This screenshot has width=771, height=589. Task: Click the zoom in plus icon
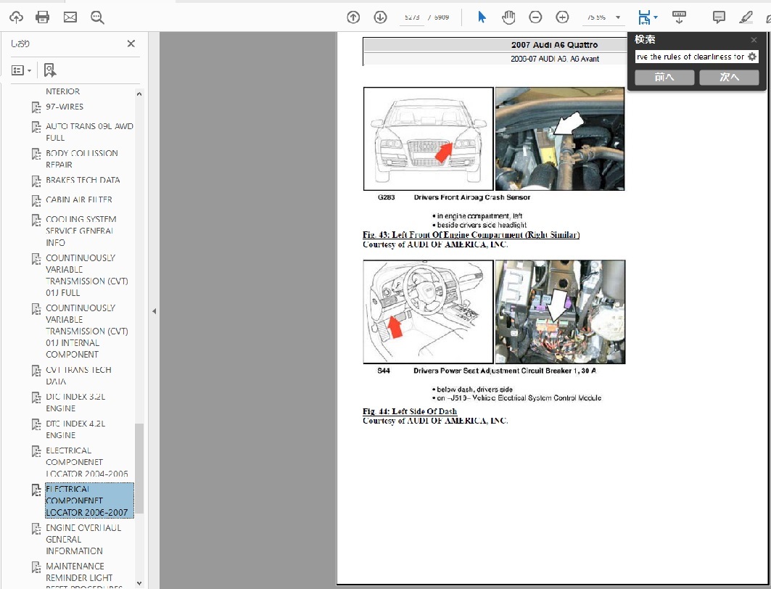pos(562,17)
